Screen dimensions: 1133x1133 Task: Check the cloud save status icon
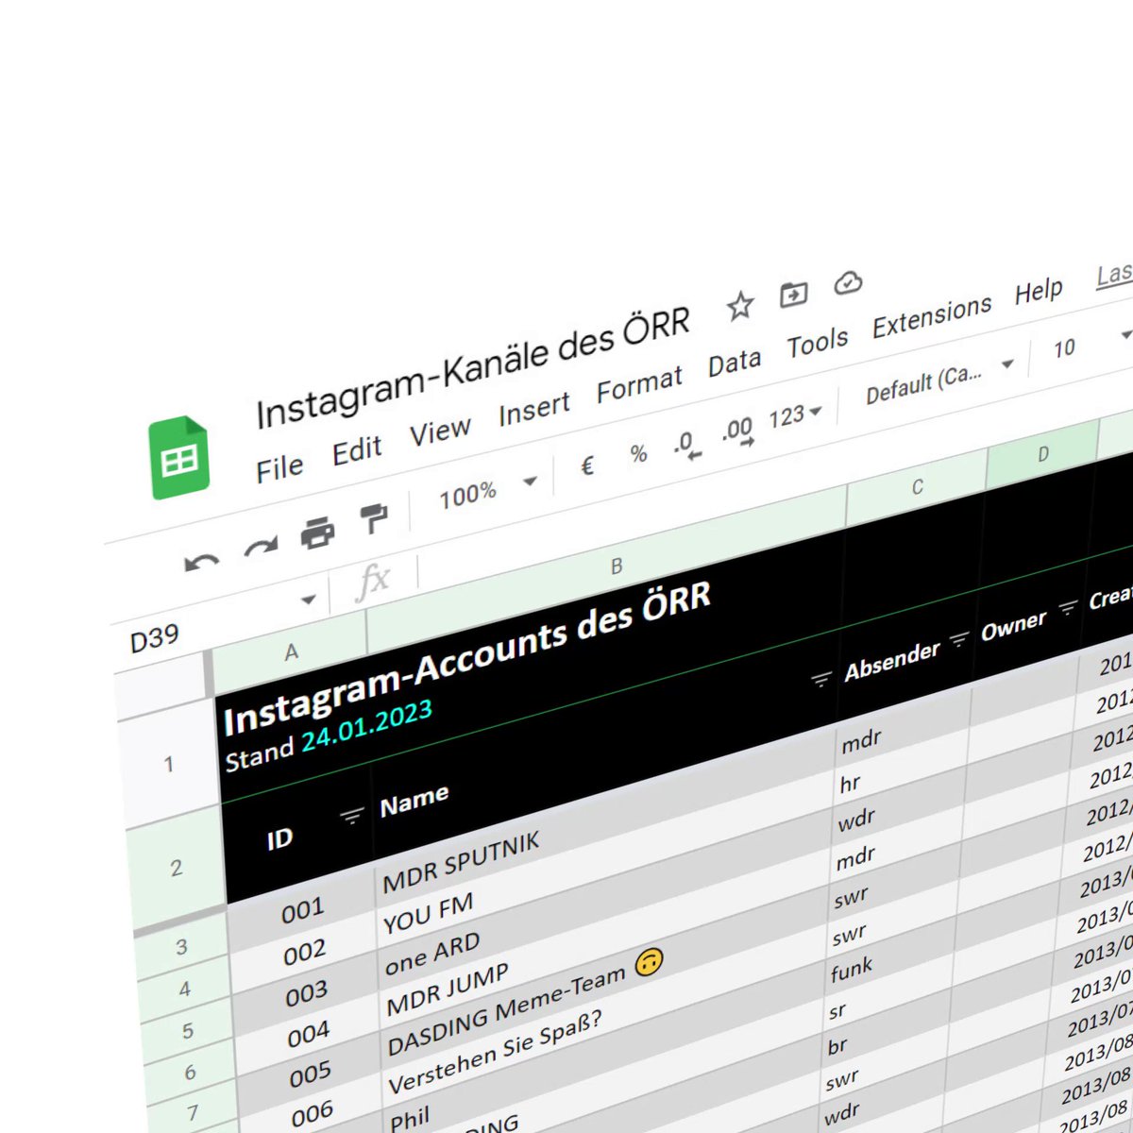848,282
